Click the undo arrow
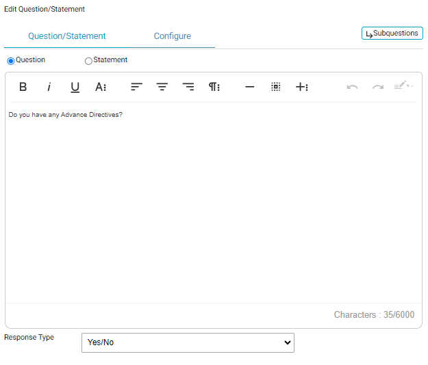This screenshot has height=365, width=428. 352,87
